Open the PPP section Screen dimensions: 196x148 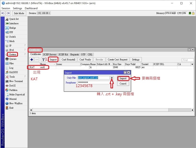coord(11,32)
